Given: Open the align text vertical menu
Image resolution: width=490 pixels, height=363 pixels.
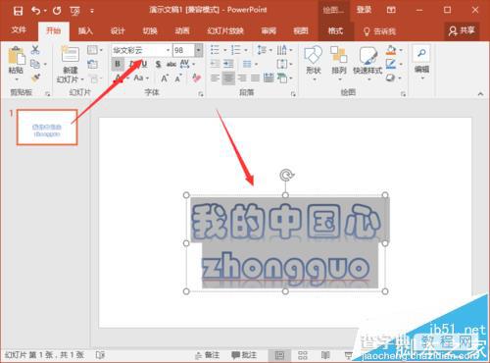Looking at the screenshot, I should (284, 64).
